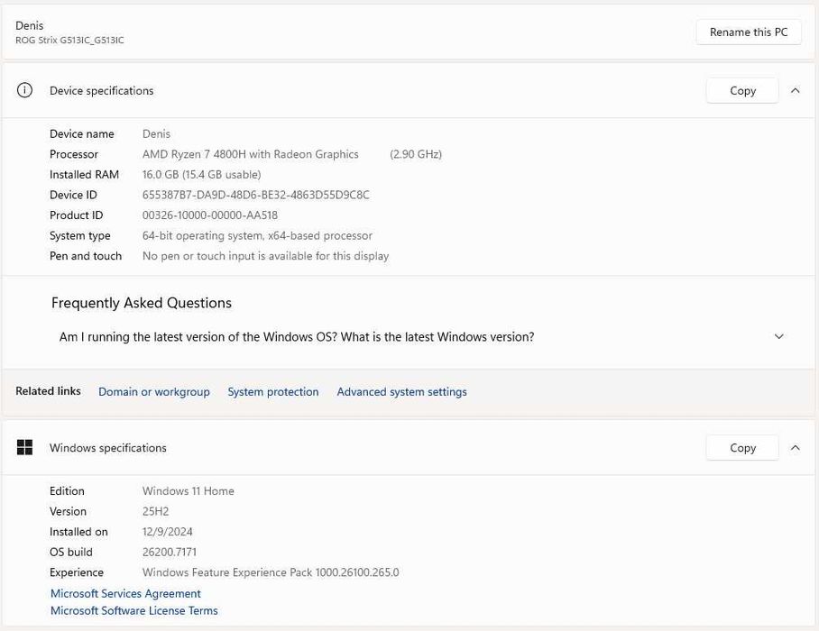The height and width of the screenshot is (631, 819).
Task: Click Rename this PC button
Action: (749, 32)
